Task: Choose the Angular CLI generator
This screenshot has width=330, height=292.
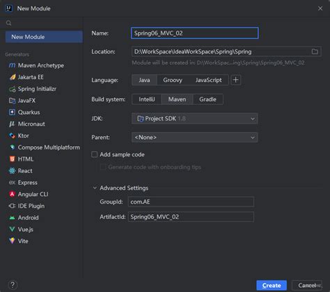Action: click(x=29, y=194)
